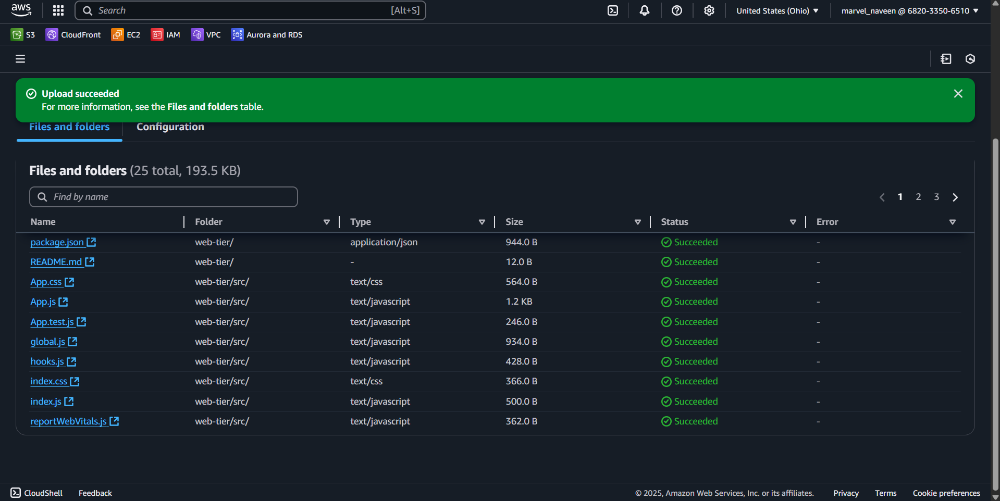This screenshot has height=501, width=1000.
Task: Switch to the Files and folders tab
Action: pos(69,127)
